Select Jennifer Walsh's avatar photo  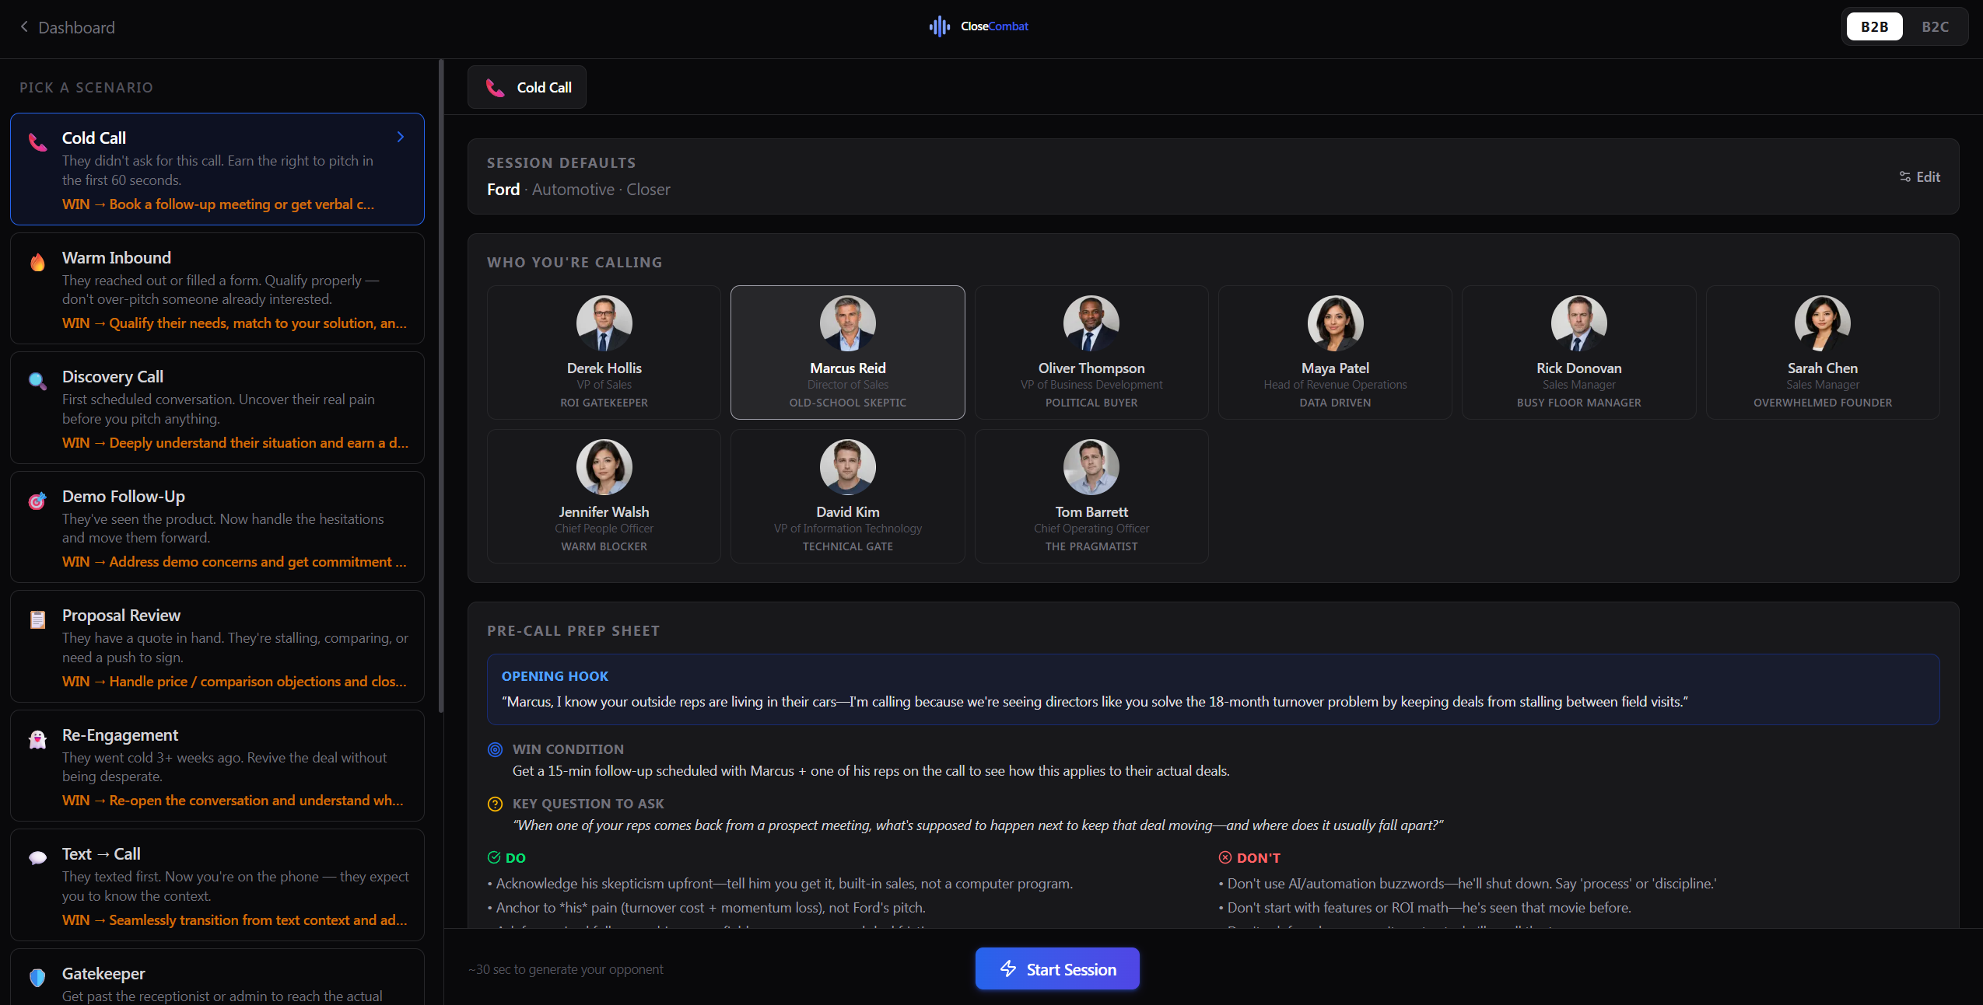[604, 467]
